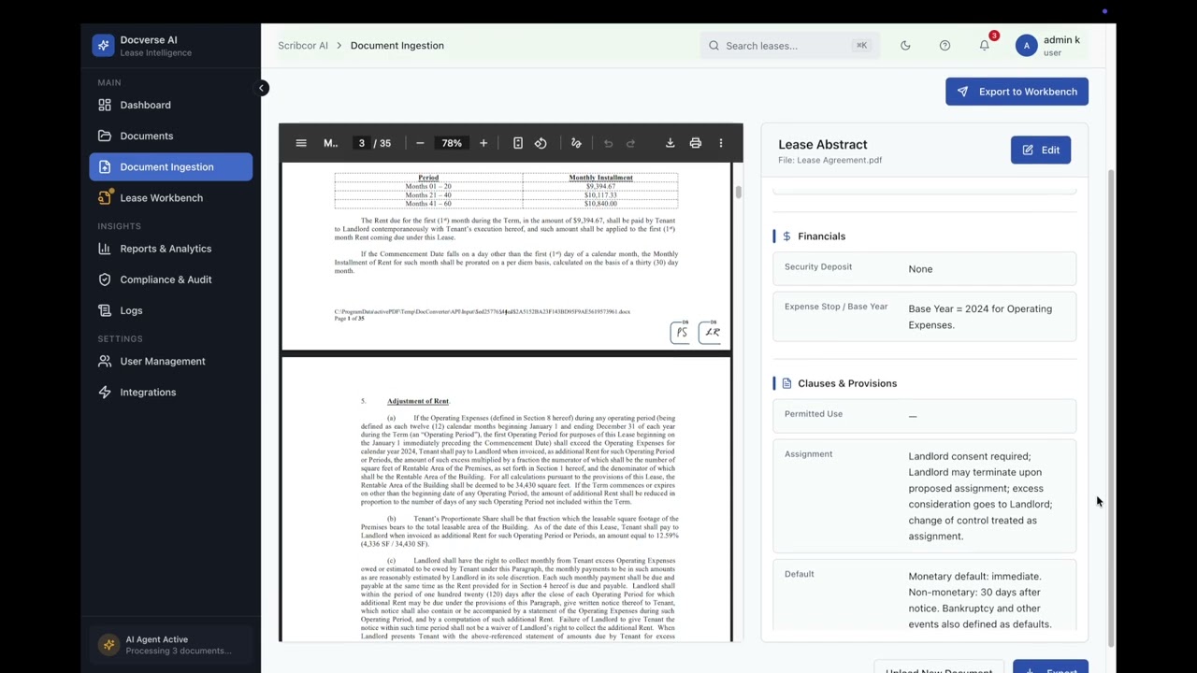Click Security Deposit value None
Viewport: 1197px width, 673px height.
(x=920, y=269)
